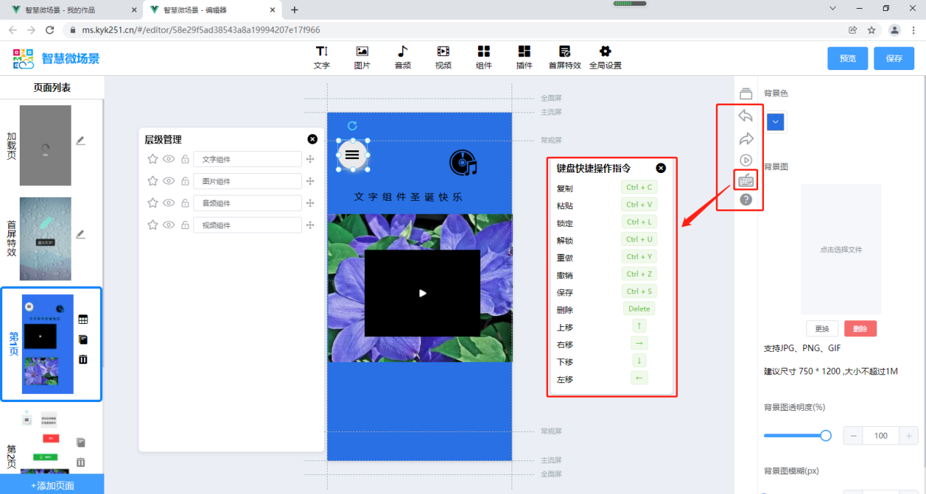Screen dimensions: 926x494
Task: Click the help question mark icon
Action: (x=746, y=199)
